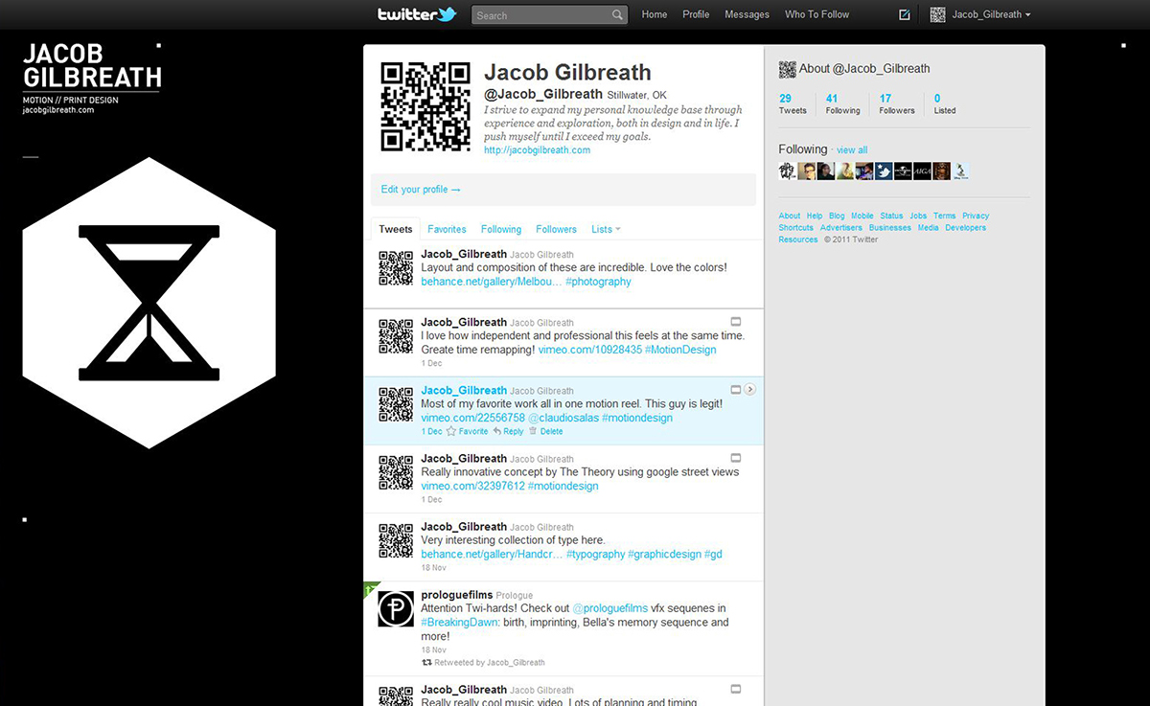Viewport: 1150px width, 706px height.
Task: Click the magnifier icon in the search box
Action: pos(617,15)
